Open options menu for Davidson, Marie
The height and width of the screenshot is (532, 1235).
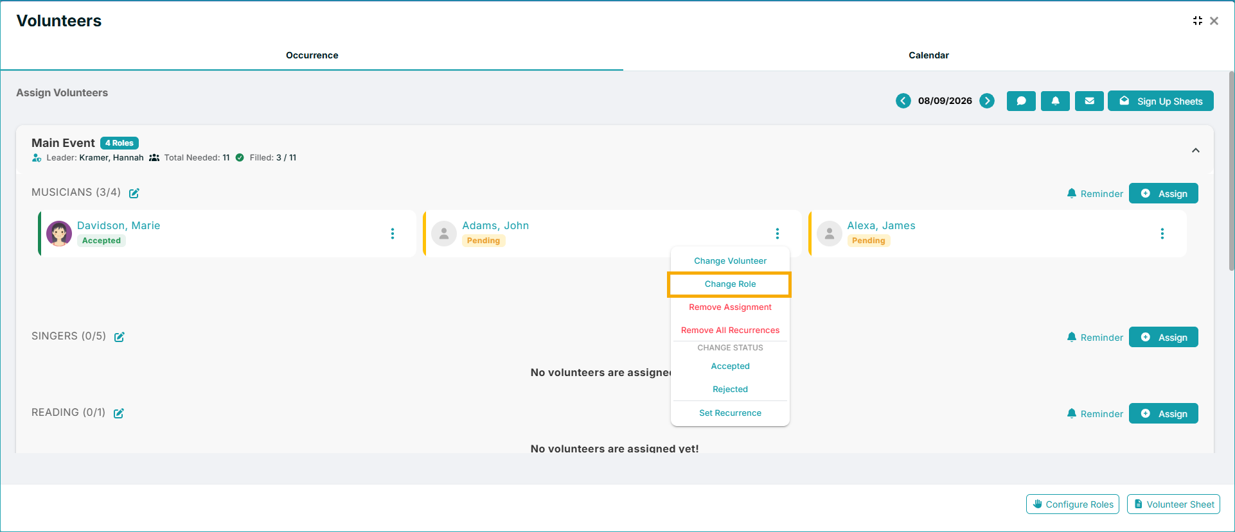pyautogui.click(x=393, y=234)
